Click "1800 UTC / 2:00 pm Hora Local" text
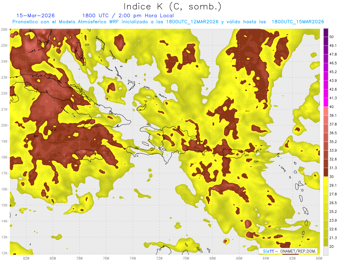The width and height of the screenshot is (339, 262). pyautogui.click(x=128, y=16)
